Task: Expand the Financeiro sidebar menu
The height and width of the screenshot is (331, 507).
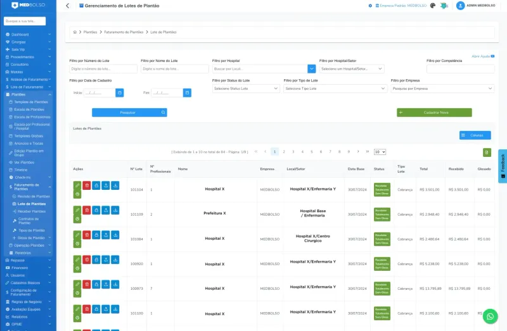Action: pos(29,268)
